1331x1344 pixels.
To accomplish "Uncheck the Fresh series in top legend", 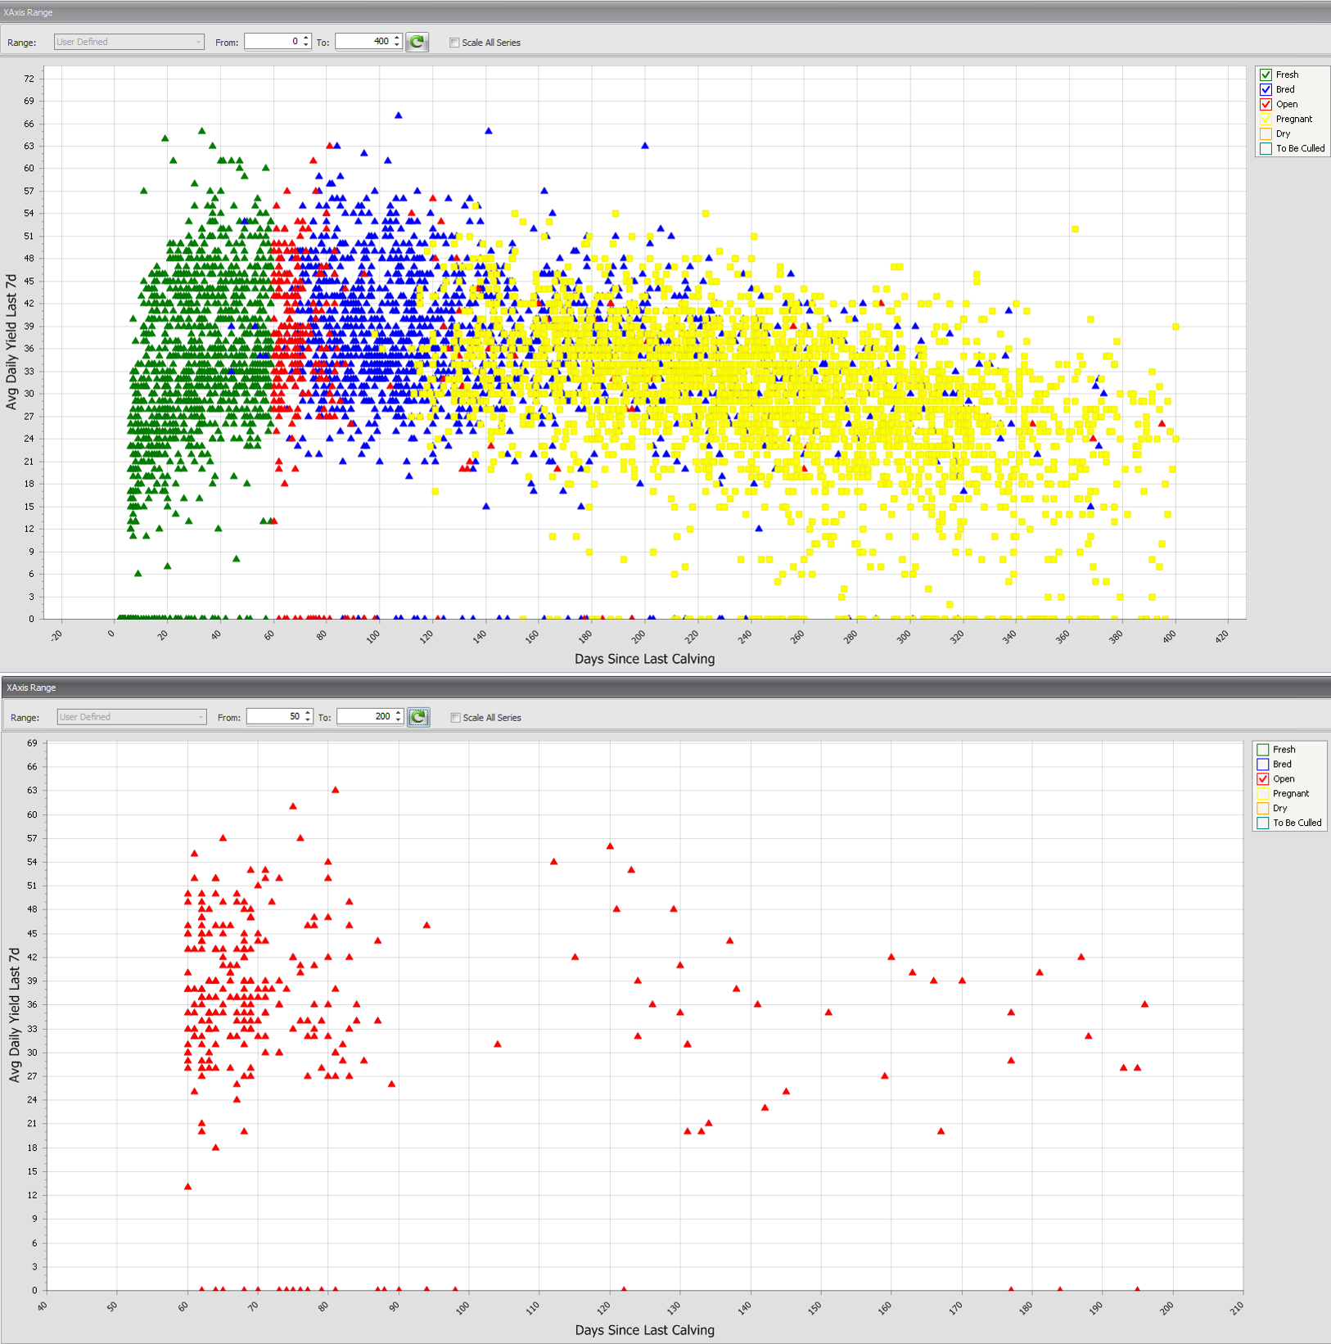I will pos(1266,74).
